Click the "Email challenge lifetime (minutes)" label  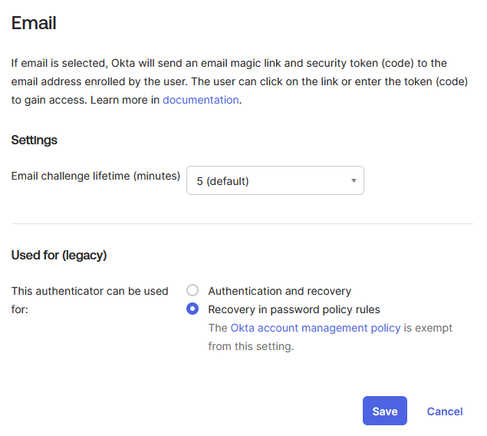[x=96, y=176]
